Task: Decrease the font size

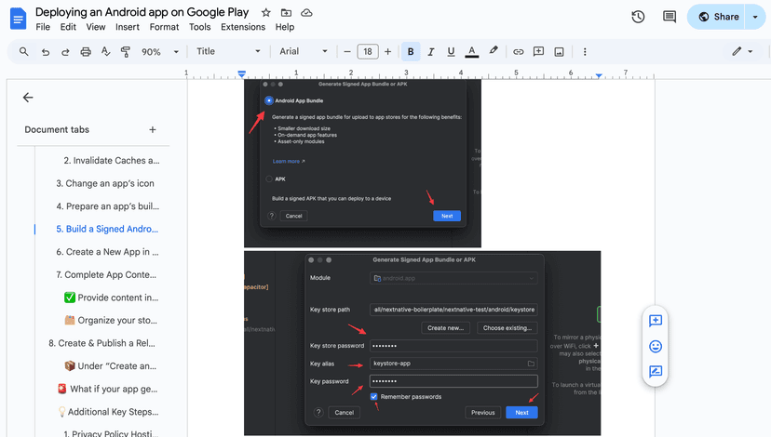Action: point(347,51)
